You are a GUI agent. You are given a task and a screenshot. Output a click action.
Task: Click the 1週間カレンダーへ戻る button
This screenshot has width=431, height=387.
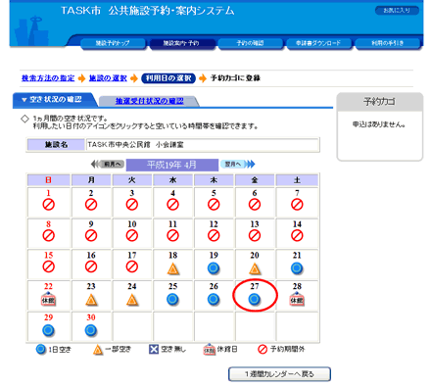coord(279,374)
